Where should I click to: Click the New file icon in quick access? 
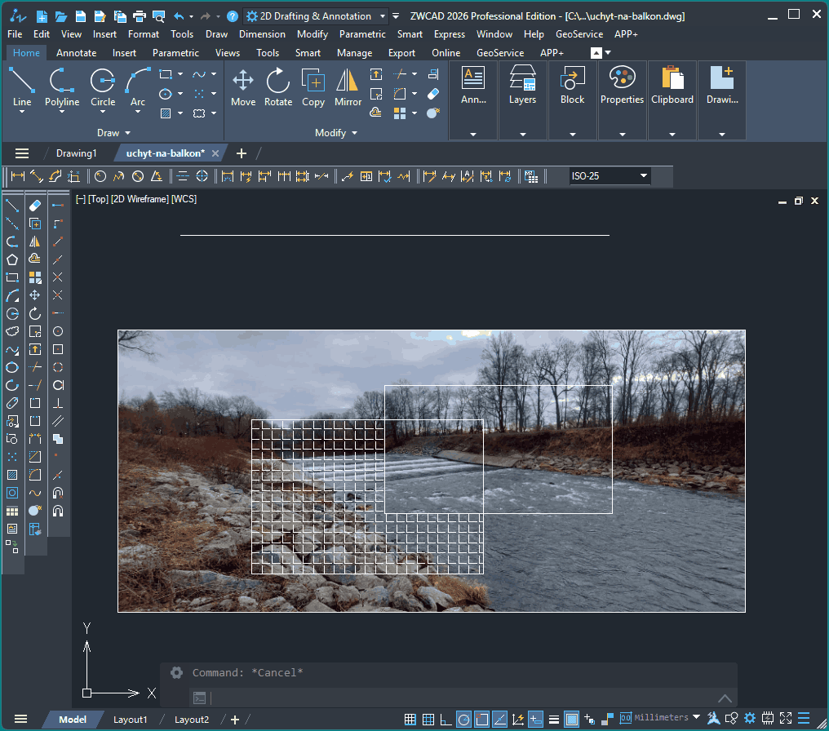[x=42, y=16]
